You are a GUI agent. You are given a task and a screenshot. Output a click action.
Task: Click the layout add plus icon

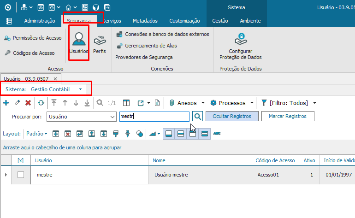(56, 134)
